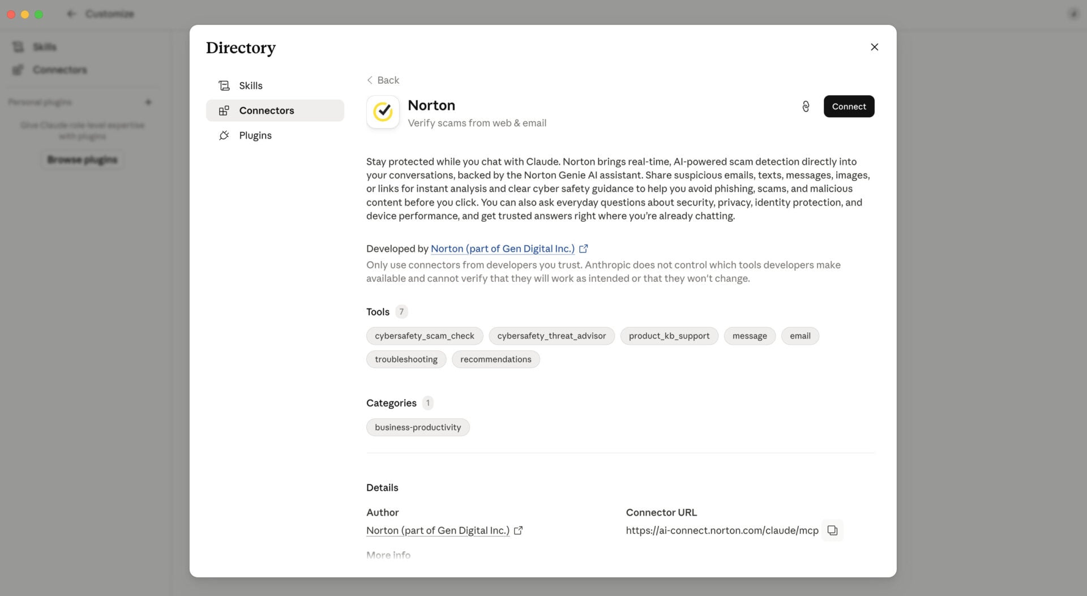The image size is (1087, 596).
Task: Select the email tool chip
Action: pos(800,336)
